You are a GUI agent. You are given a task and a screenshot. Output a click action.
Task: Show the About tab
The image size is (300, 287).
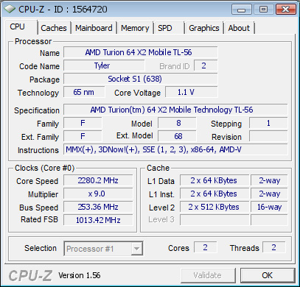(x=239, y=28)
